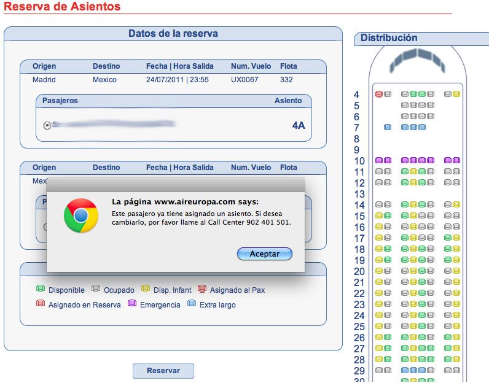The image size is (489, 383).
Task: Click the departure date 24/07/2011 | 23:55
Action: (x=177, y=80)
